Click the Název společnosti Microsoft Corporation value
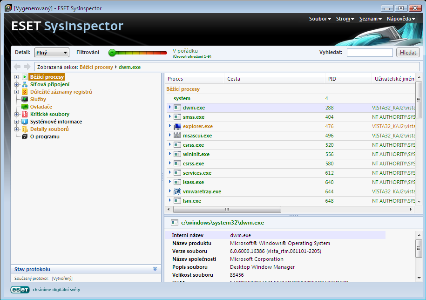The width and height of the screenshot is (426, 300). (x=257, y=259)
